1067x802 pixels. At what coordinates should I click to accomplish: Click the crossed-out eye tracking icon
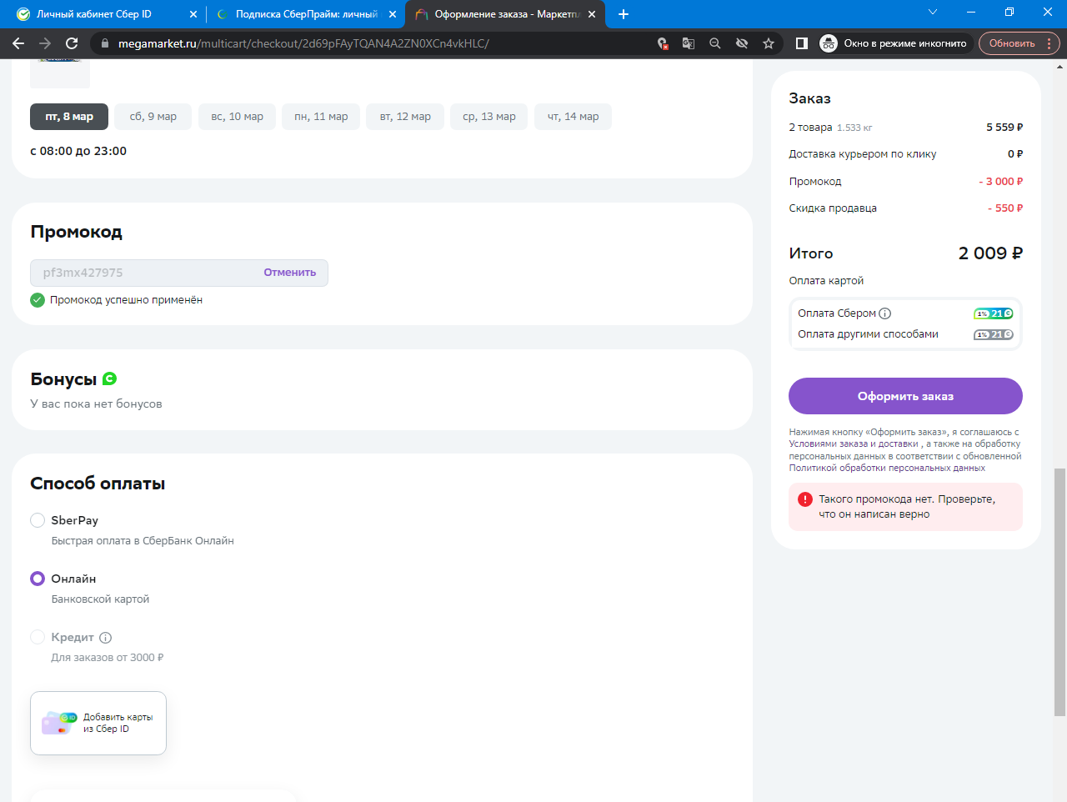tap(742, 43)
